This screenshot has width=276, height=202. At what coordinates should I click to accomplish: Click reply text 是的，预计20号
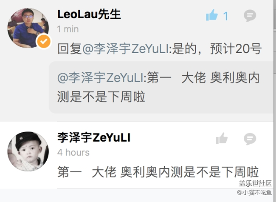coord(217,49)
